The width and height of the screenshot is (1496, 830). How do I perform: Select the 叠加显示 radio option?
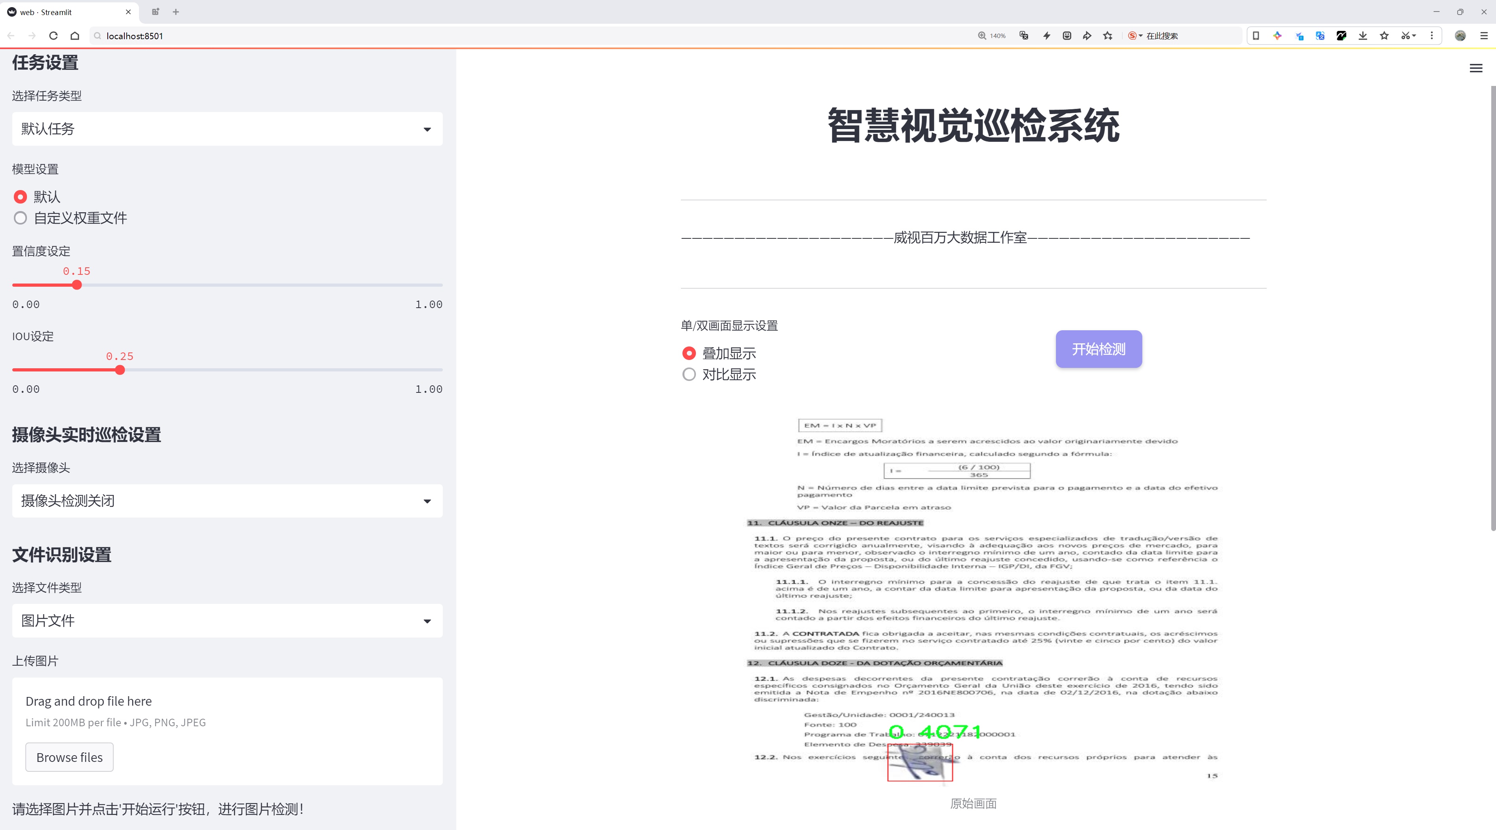pyautogui.click(x=689, y=354)
